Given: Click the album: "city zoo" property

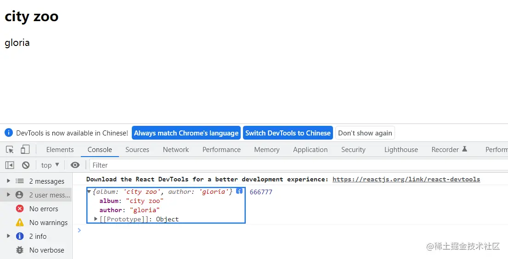Looking at the screenshot, I should [131, 201].
